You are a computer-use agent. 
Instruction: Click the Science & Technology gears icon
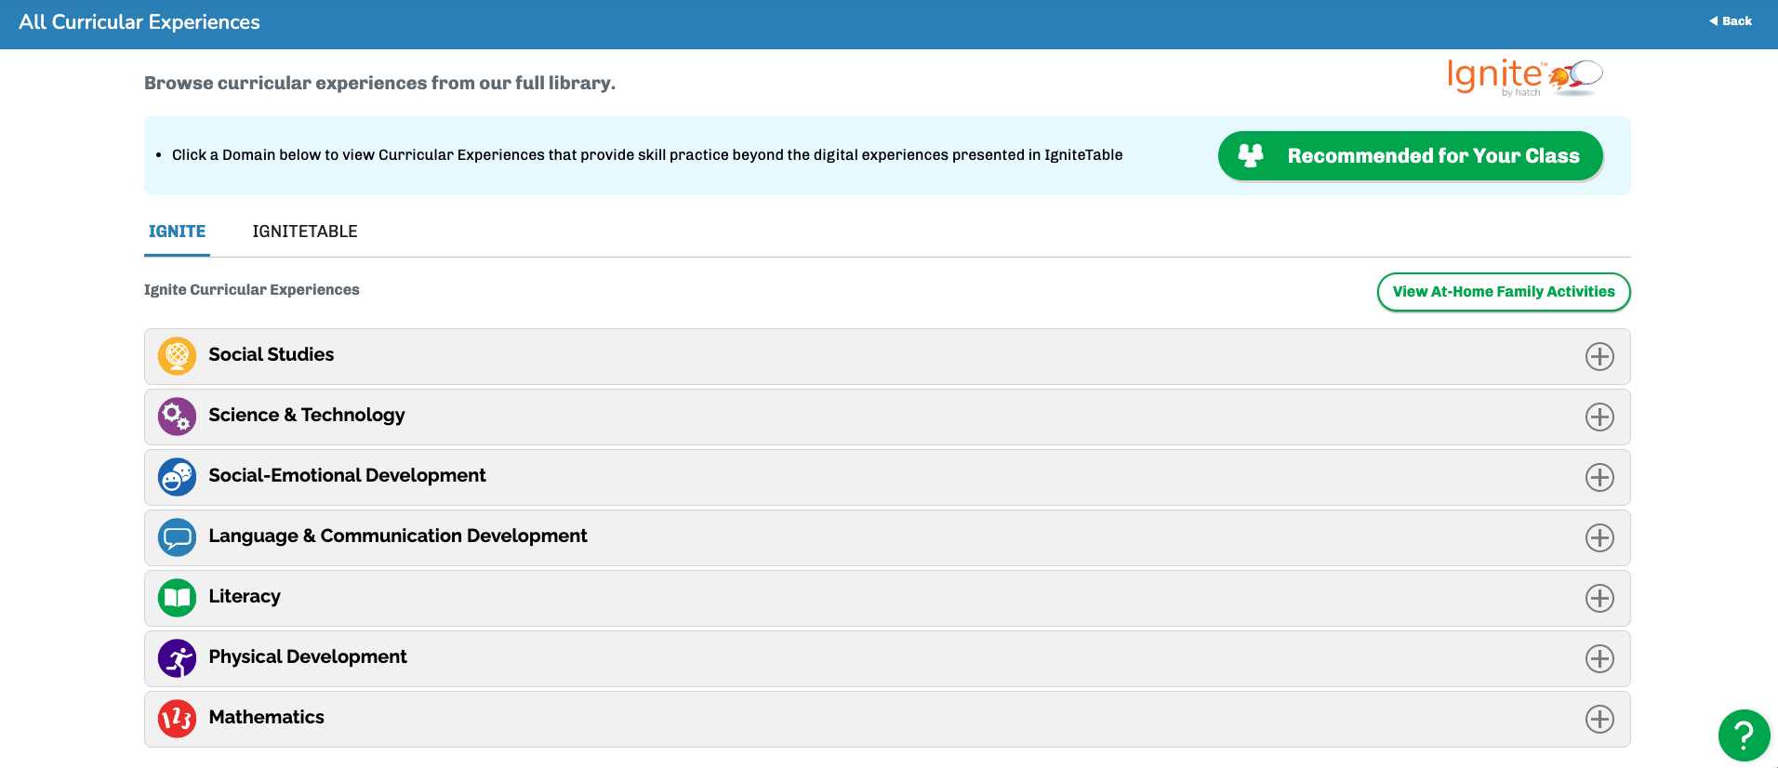pos(177,417)
